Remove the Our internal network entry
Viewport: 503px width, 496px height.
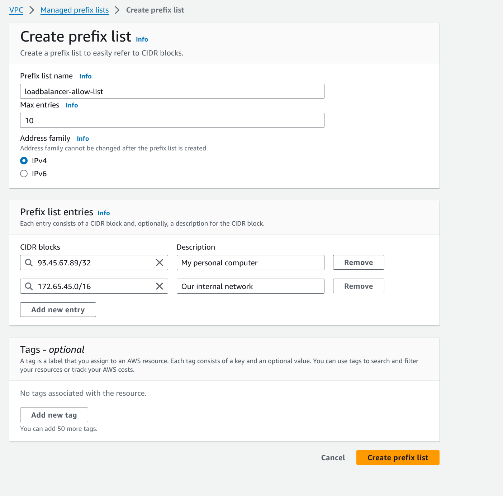[359, 286]
